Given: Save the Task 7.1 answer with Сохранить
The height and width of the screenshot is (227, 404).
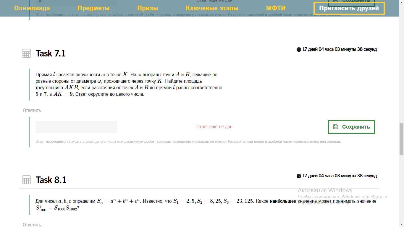Looking at the screenshot, I should [351, 127].
